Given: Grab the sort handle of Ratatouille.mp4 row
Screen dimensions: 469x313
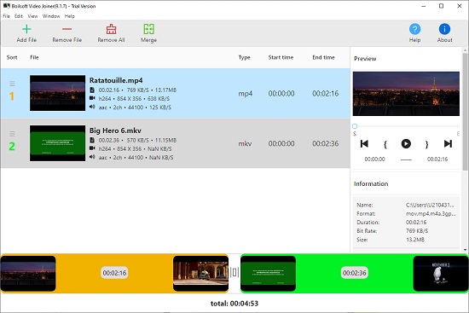Looking at the screenshot, I should [x=12, y=84].
